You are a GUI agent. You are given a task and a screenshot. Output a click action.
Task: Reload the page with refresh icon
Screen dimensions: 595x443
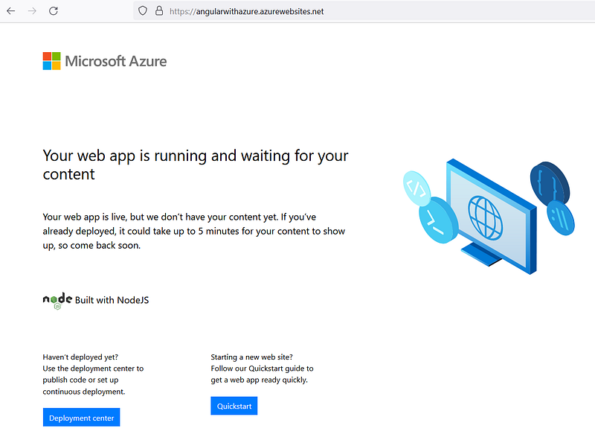pos(54,11)
